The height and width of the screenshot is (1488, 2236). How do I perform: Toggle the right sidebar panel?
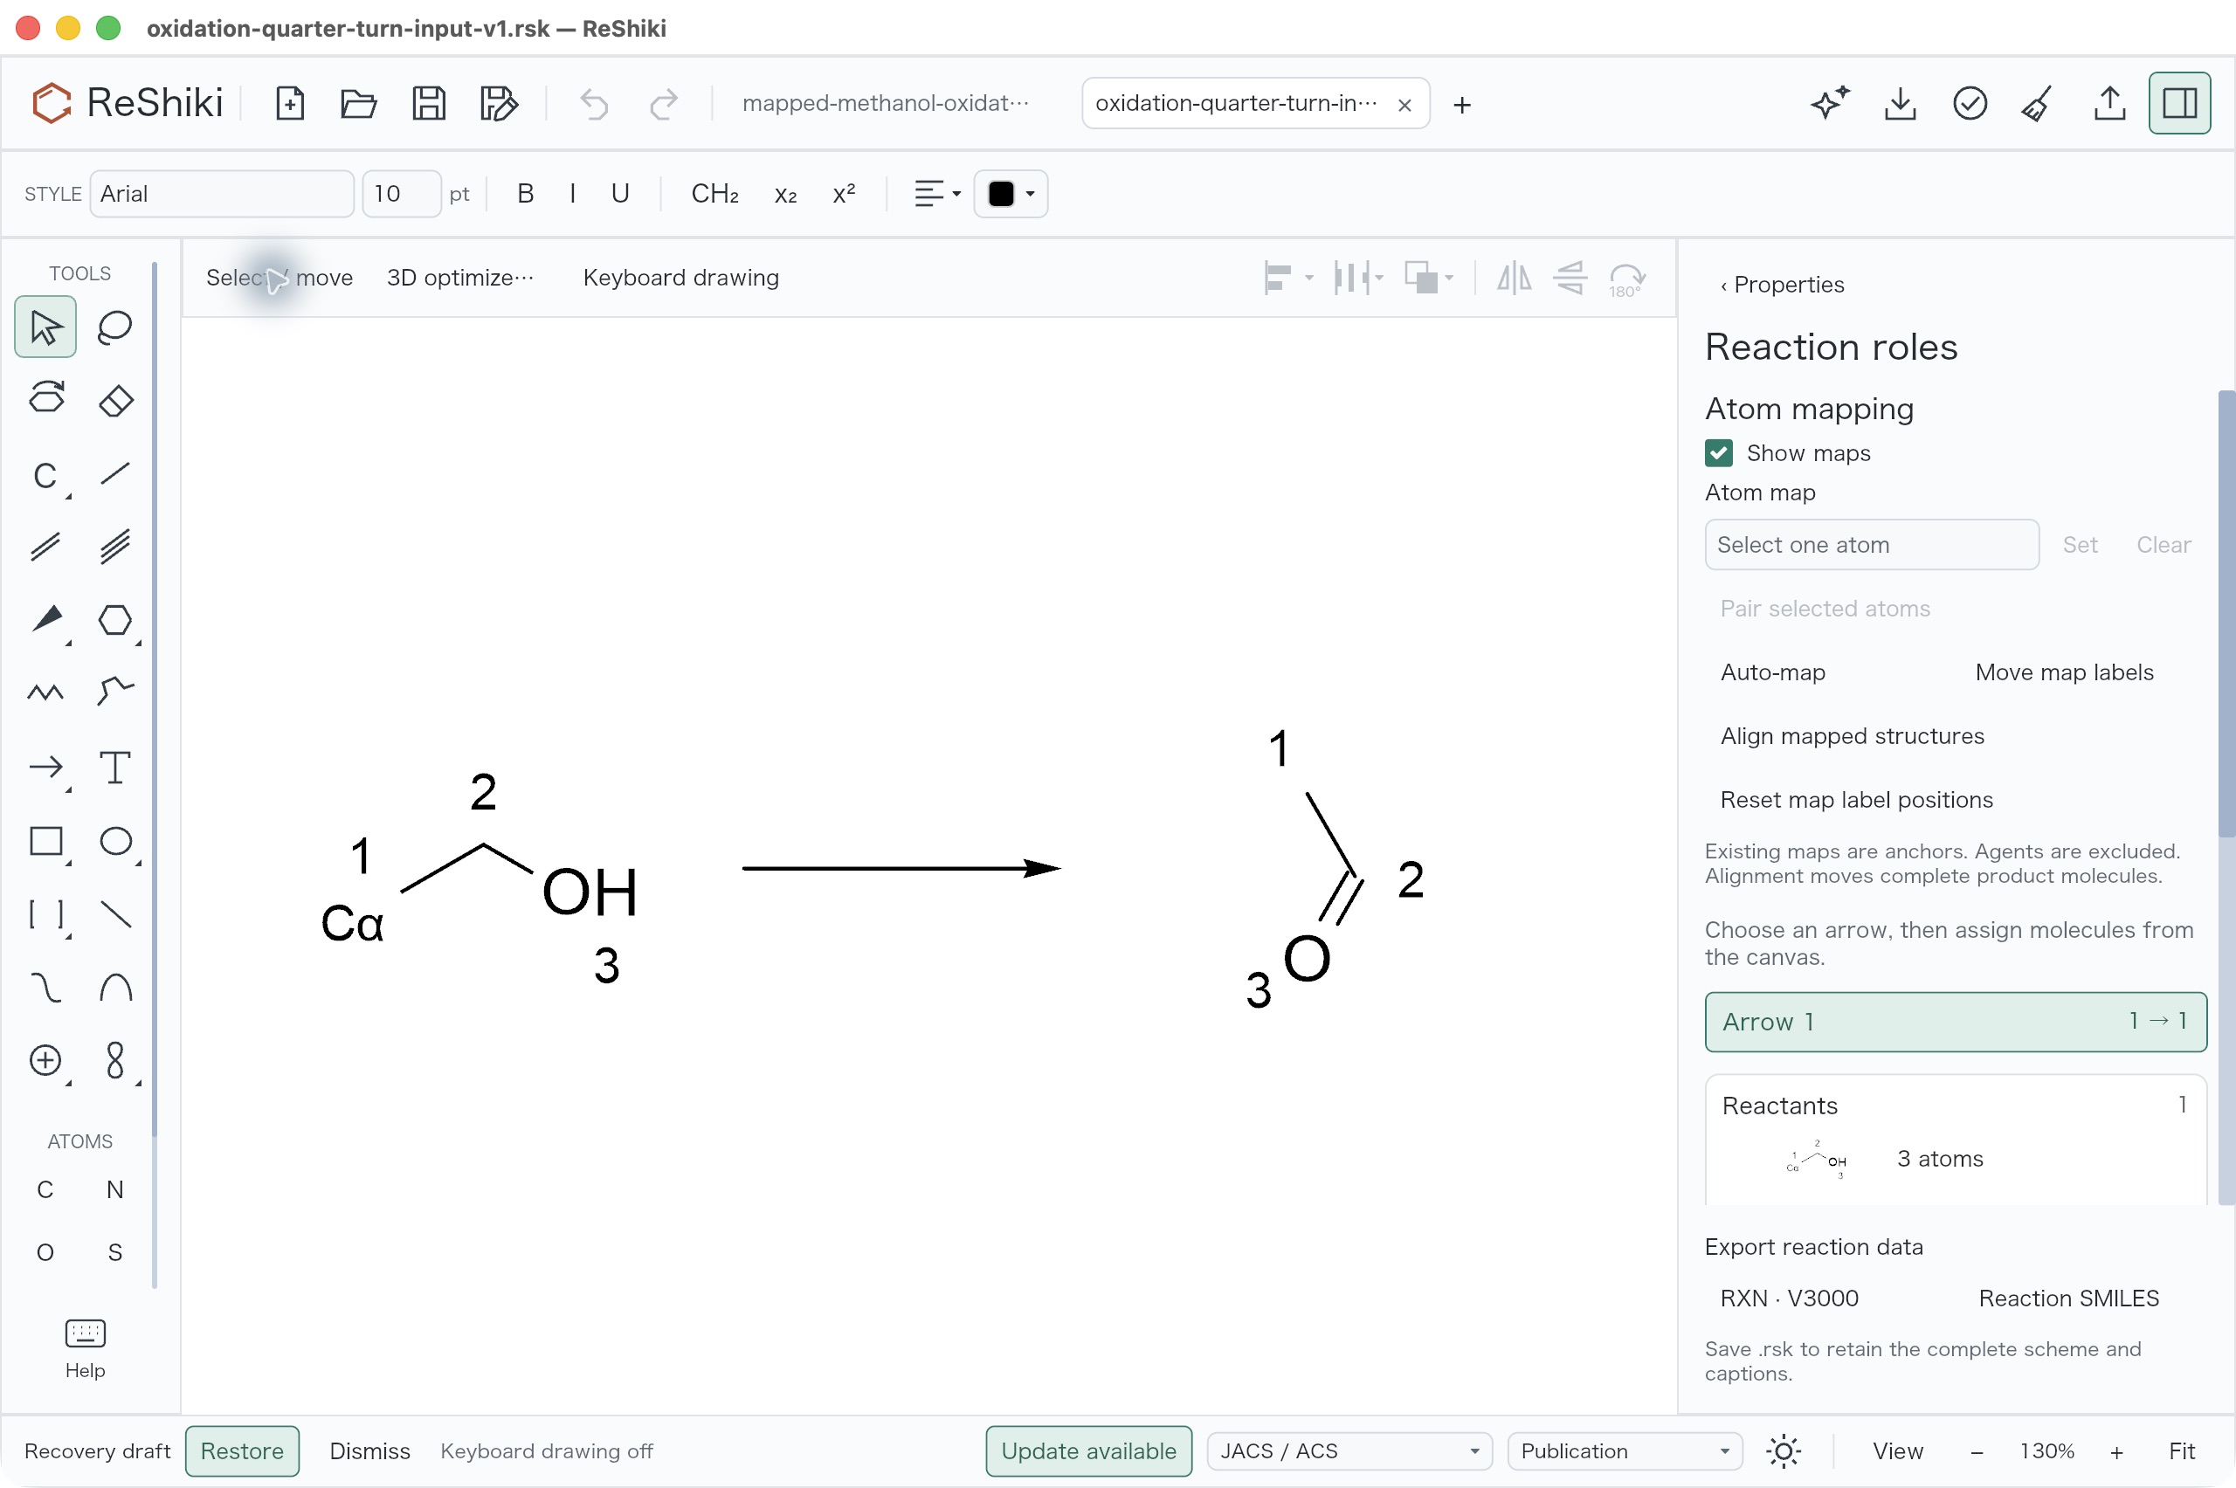(x=2179, y=102)
